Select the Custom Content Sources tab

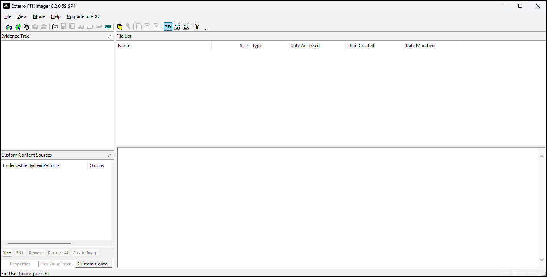94,264
